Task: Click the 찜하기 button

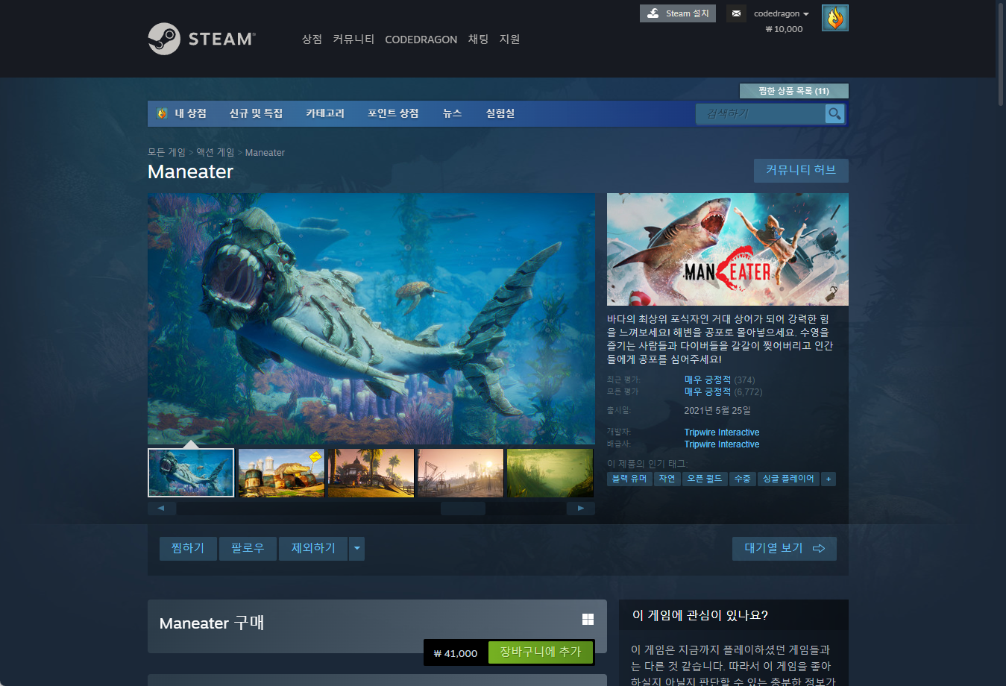Action: pyautogui.click(x=188, y=548)
